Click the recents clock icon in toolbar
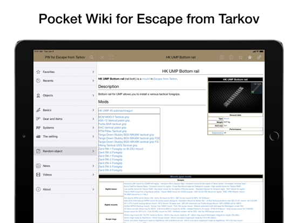298x223 pixels. 231,57
